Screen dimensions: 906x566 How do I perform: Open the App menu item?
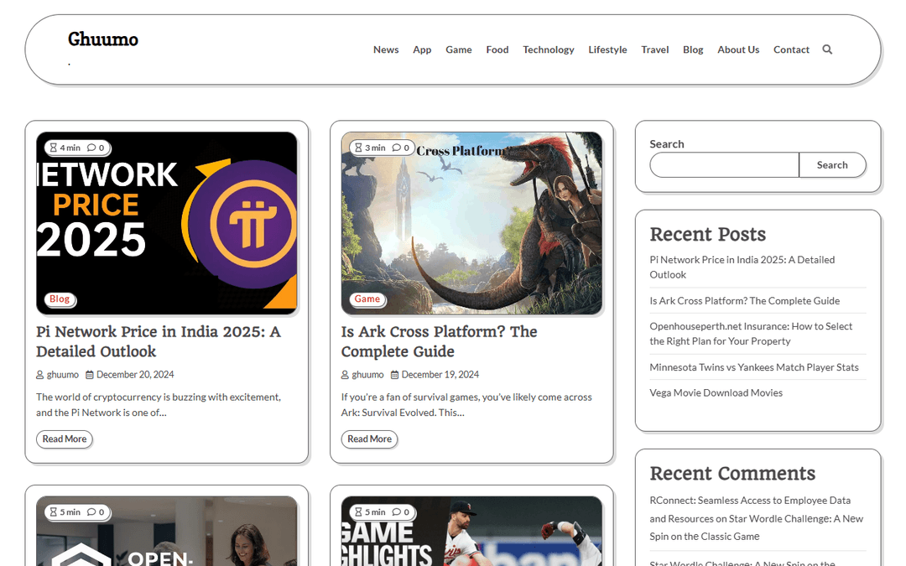coord(422,49)
